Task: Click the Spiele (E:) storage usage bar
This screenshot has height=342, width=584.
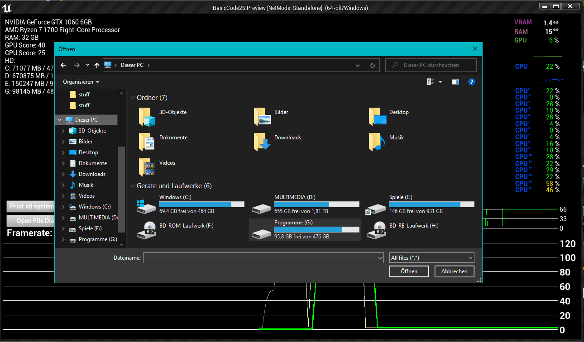Action: pyautogui.click(x=431, y=204)
